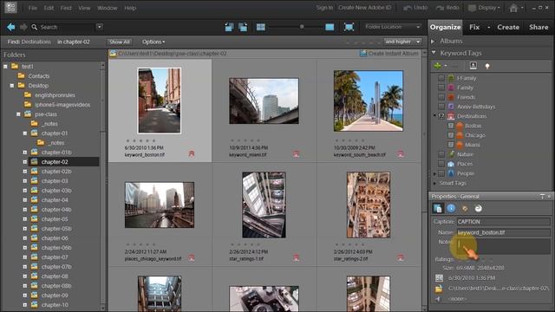The height and width of the screenshot is (312, 555).
Task: Click Create New Adobe ID link
Action: [x=364, y=8]
